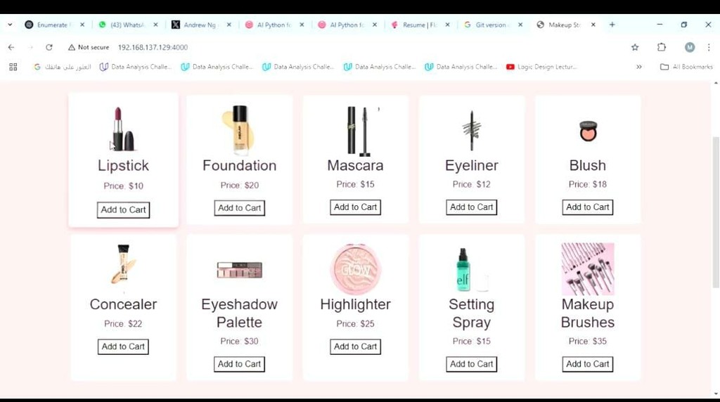
Task: Add Lipstick to the cart
Action: coord(123,209)
